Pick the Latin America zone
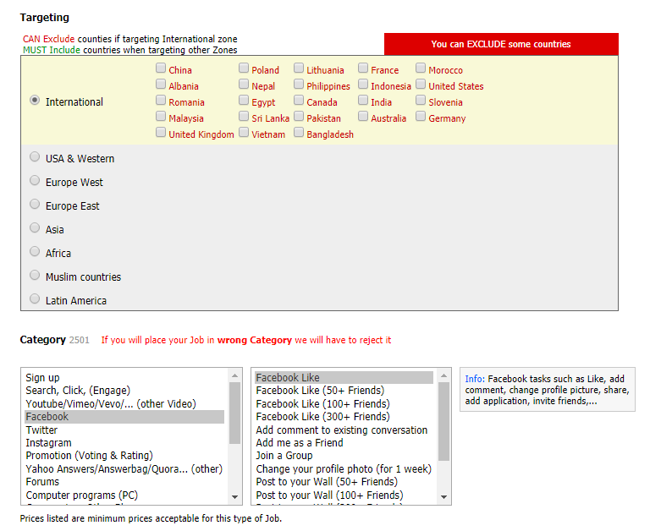Screen dimensions: 650x531 [x=35, y=298]
